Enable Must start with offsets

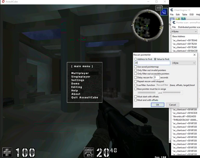tap(136, 97)
